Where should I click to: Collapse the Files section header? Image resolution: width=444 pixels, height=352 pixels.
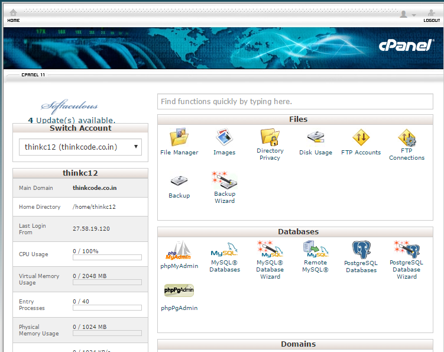coord(295,120)
